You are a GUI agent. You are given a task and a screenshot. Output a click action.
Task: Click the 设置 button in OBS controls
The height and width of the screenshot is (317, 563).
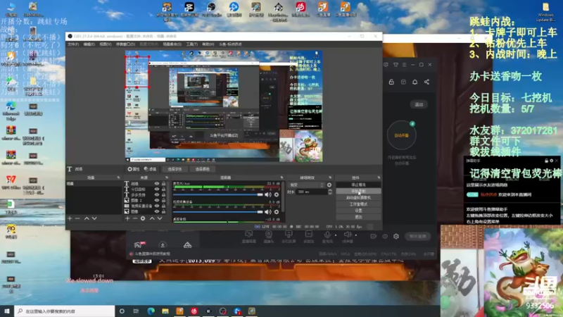point(358,211)
